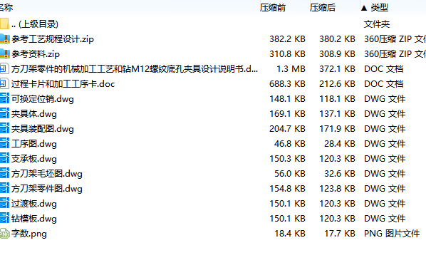Select file name 参考资料.zip
Image resolution: width=426 pixels, height=280 pixels.
(x=36, y=54)
